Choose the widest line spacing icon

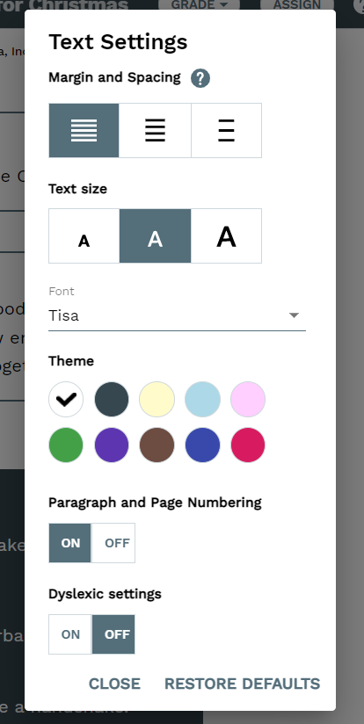tap(226, 130)
